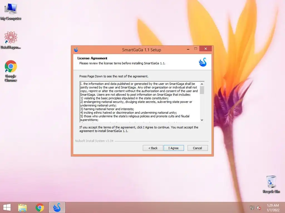Click 'If you accept the terms of the agreement' text
Screen dimensions: 285x213
coord(139,129)
